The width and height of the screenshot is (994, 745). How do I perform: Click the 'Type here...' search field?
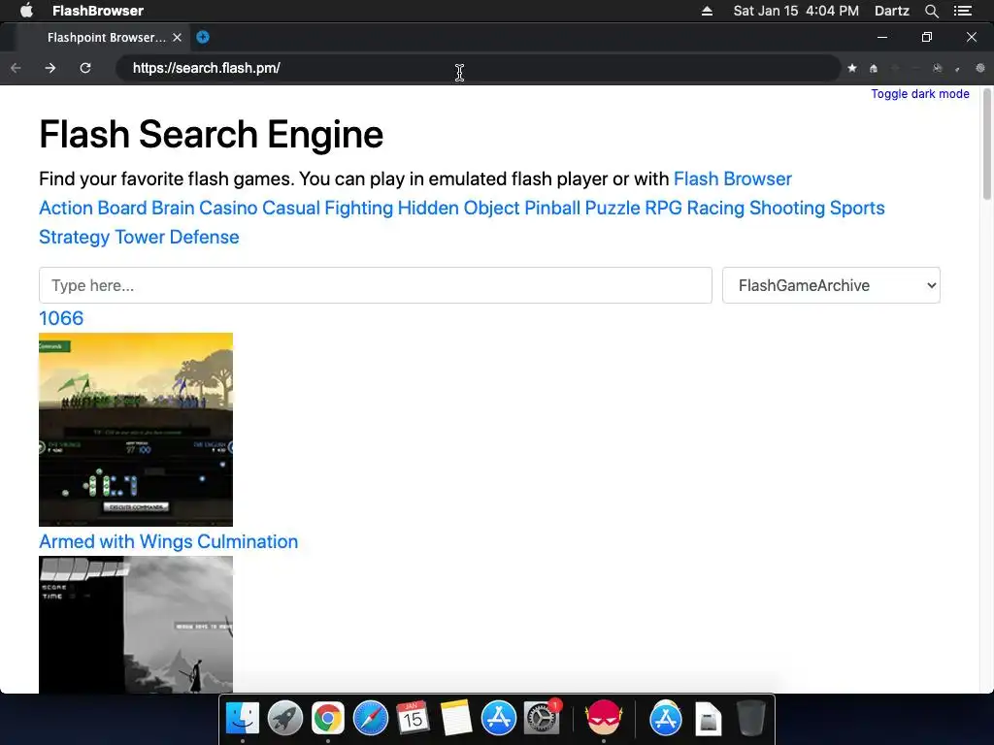tap(376, 285)
